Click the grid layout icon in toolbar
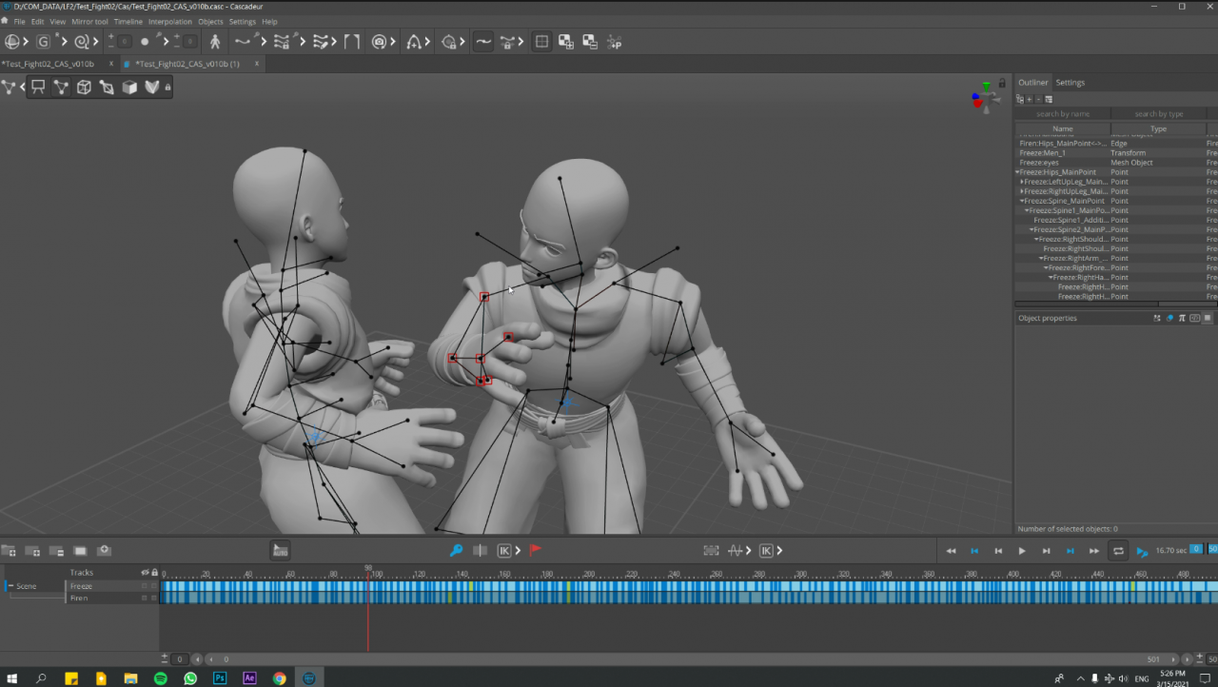1218x687 pixels. (x=541, y=42)
